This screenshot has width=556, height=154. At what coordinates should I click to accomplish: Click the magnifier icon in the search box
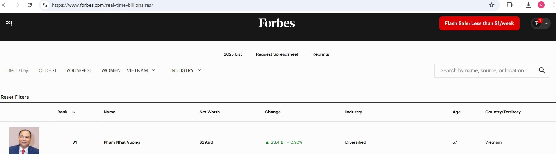(542, 70)
